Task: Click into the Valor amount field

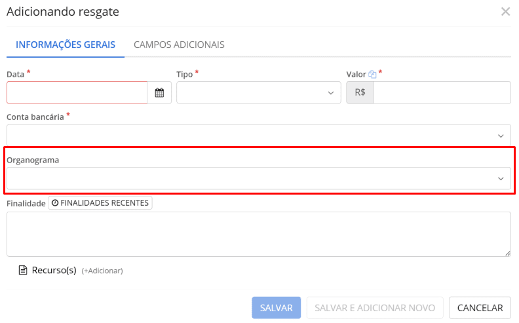Action: point(442,93)
